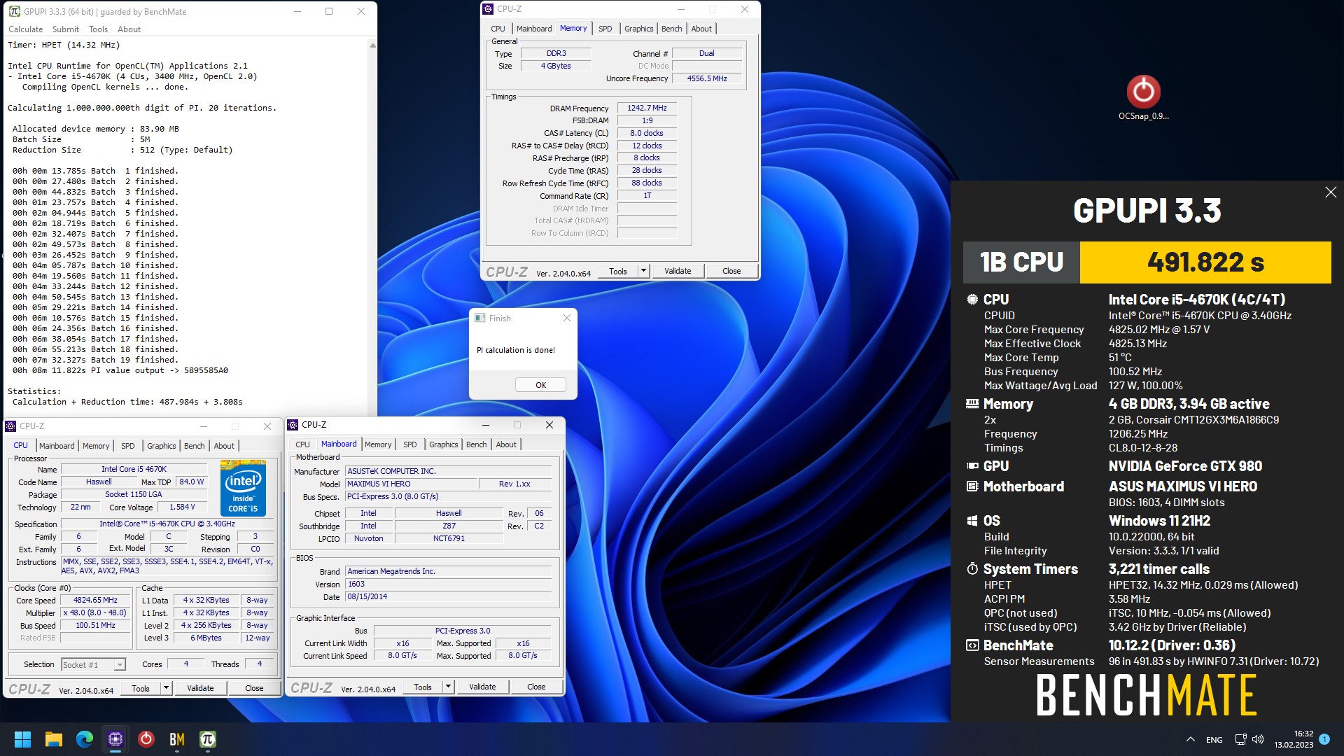Show hidden system tray icons

click(1191, 739)
